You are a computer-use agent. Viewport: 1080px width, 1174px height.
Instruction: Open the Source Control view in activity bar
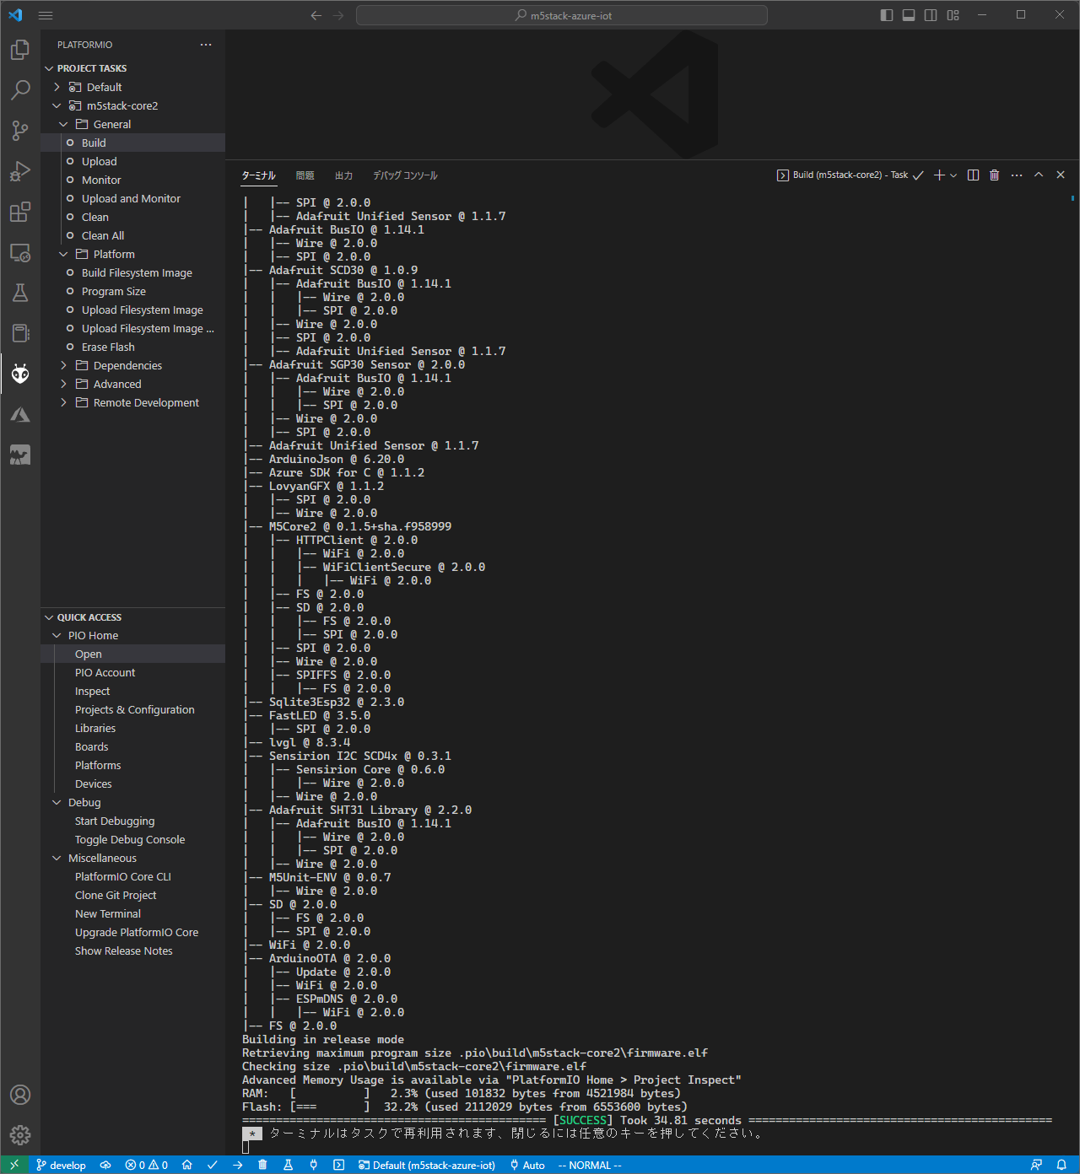tap(20, 130)
